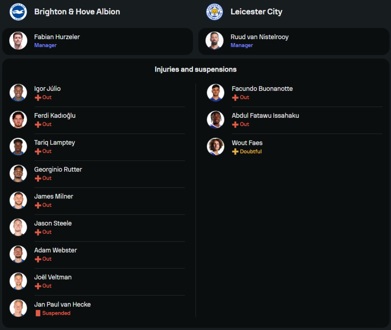Screen dimensions: 391x330
Task: Open the Brighton & Hove Albion team page
Action: (x=77, y=12)
